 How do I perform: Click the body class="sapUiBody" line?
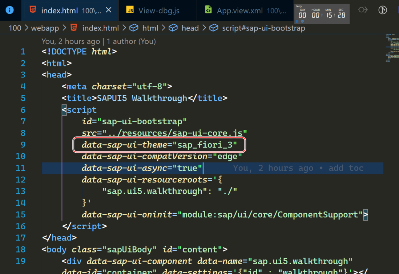click(134, 249)
